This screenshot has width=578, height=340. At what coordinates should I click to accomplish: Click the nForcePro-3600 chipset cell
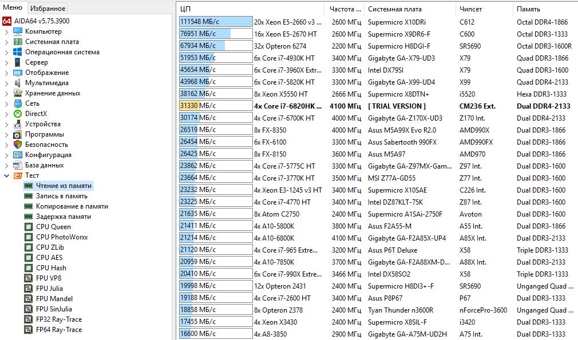coord(483,310)
